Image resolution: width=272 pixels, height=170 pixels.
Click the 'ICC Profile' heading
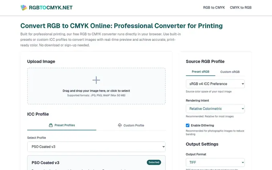38,114
